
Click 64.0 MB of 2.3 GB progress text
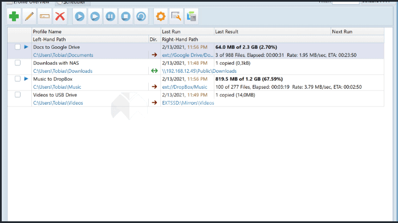[246, 47]
